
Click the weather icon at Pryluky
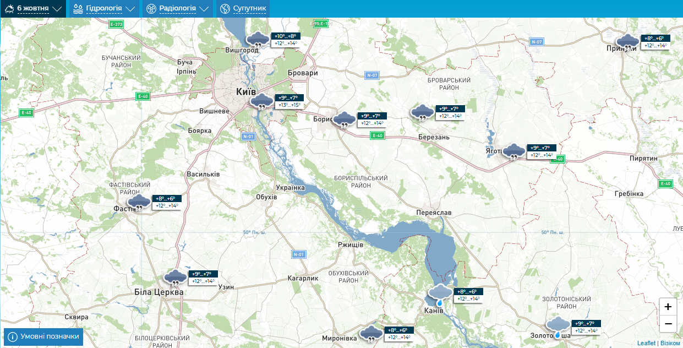(627, 42)
